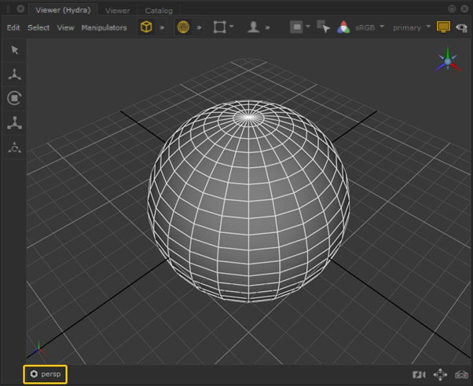Open the Edit menu
The height and width of the screenshot is (386, 473).
coord(13,27)
